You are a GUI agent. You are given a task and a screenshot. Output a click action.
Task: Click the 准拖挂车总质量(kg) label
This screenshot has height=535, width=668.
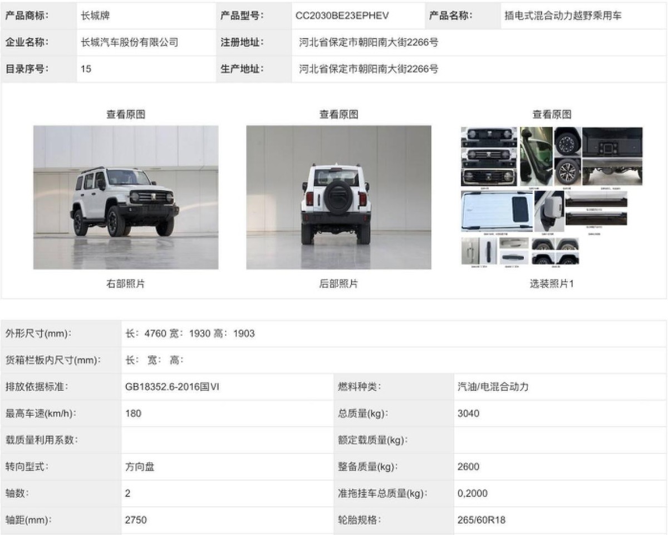[382, 494]
